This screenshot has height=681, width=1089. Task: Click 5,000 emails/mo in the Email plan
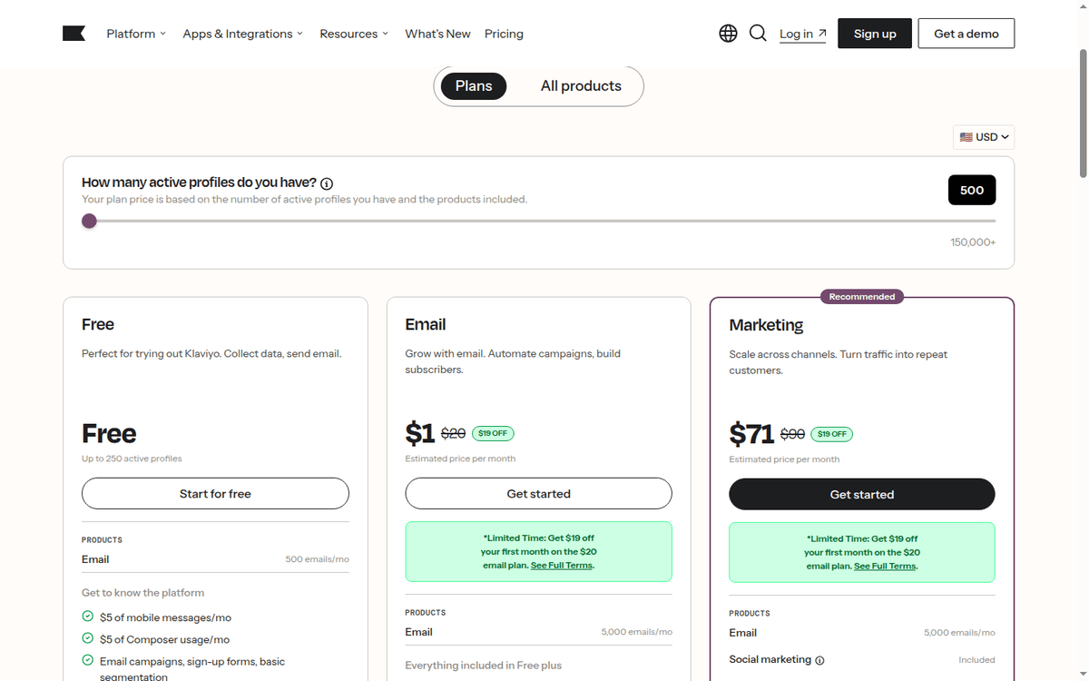tap(637, 632)
